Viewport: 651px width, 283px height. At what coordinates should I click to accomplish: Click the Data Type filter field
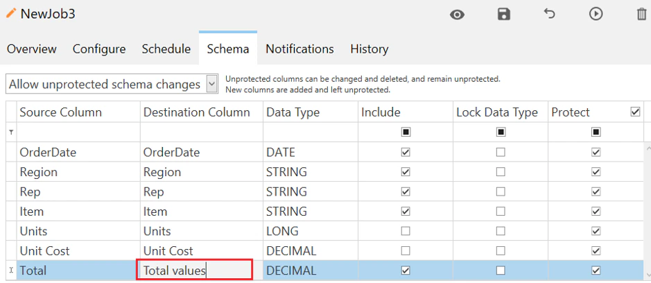click(311, 132)
